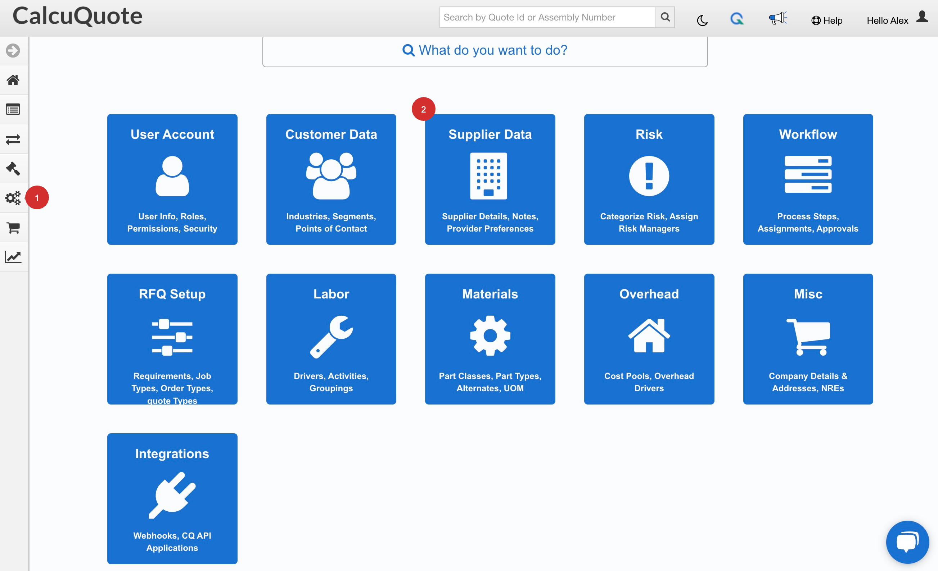Open the shopping cart sidebar icon
Screen dimensions: 938x571
tap(13, 228)
